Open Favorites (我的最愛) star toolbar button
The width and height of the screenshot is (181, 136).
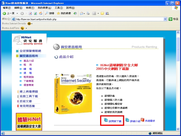[x=64, y=13]
